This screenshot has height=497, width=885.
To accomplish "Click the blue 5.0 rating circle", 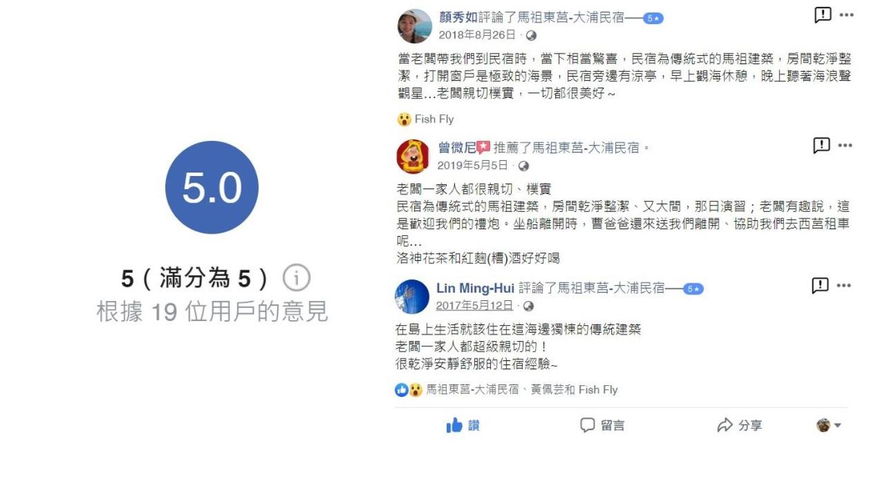I will coord(212,187).
